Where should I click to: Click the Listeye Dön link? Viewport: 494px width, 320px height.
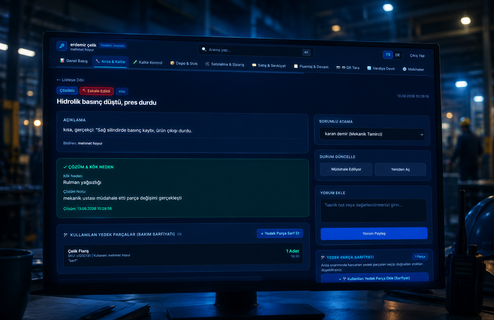pos(70,80)
